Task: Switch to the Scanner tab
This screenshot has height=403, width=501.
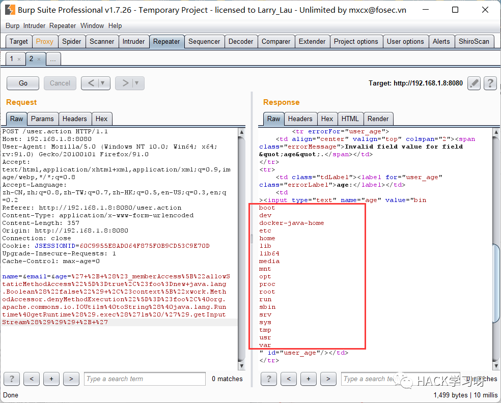Action: coord(102,42)
